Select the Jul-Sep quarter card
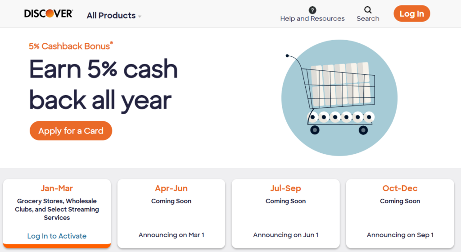 pos(285,213)
